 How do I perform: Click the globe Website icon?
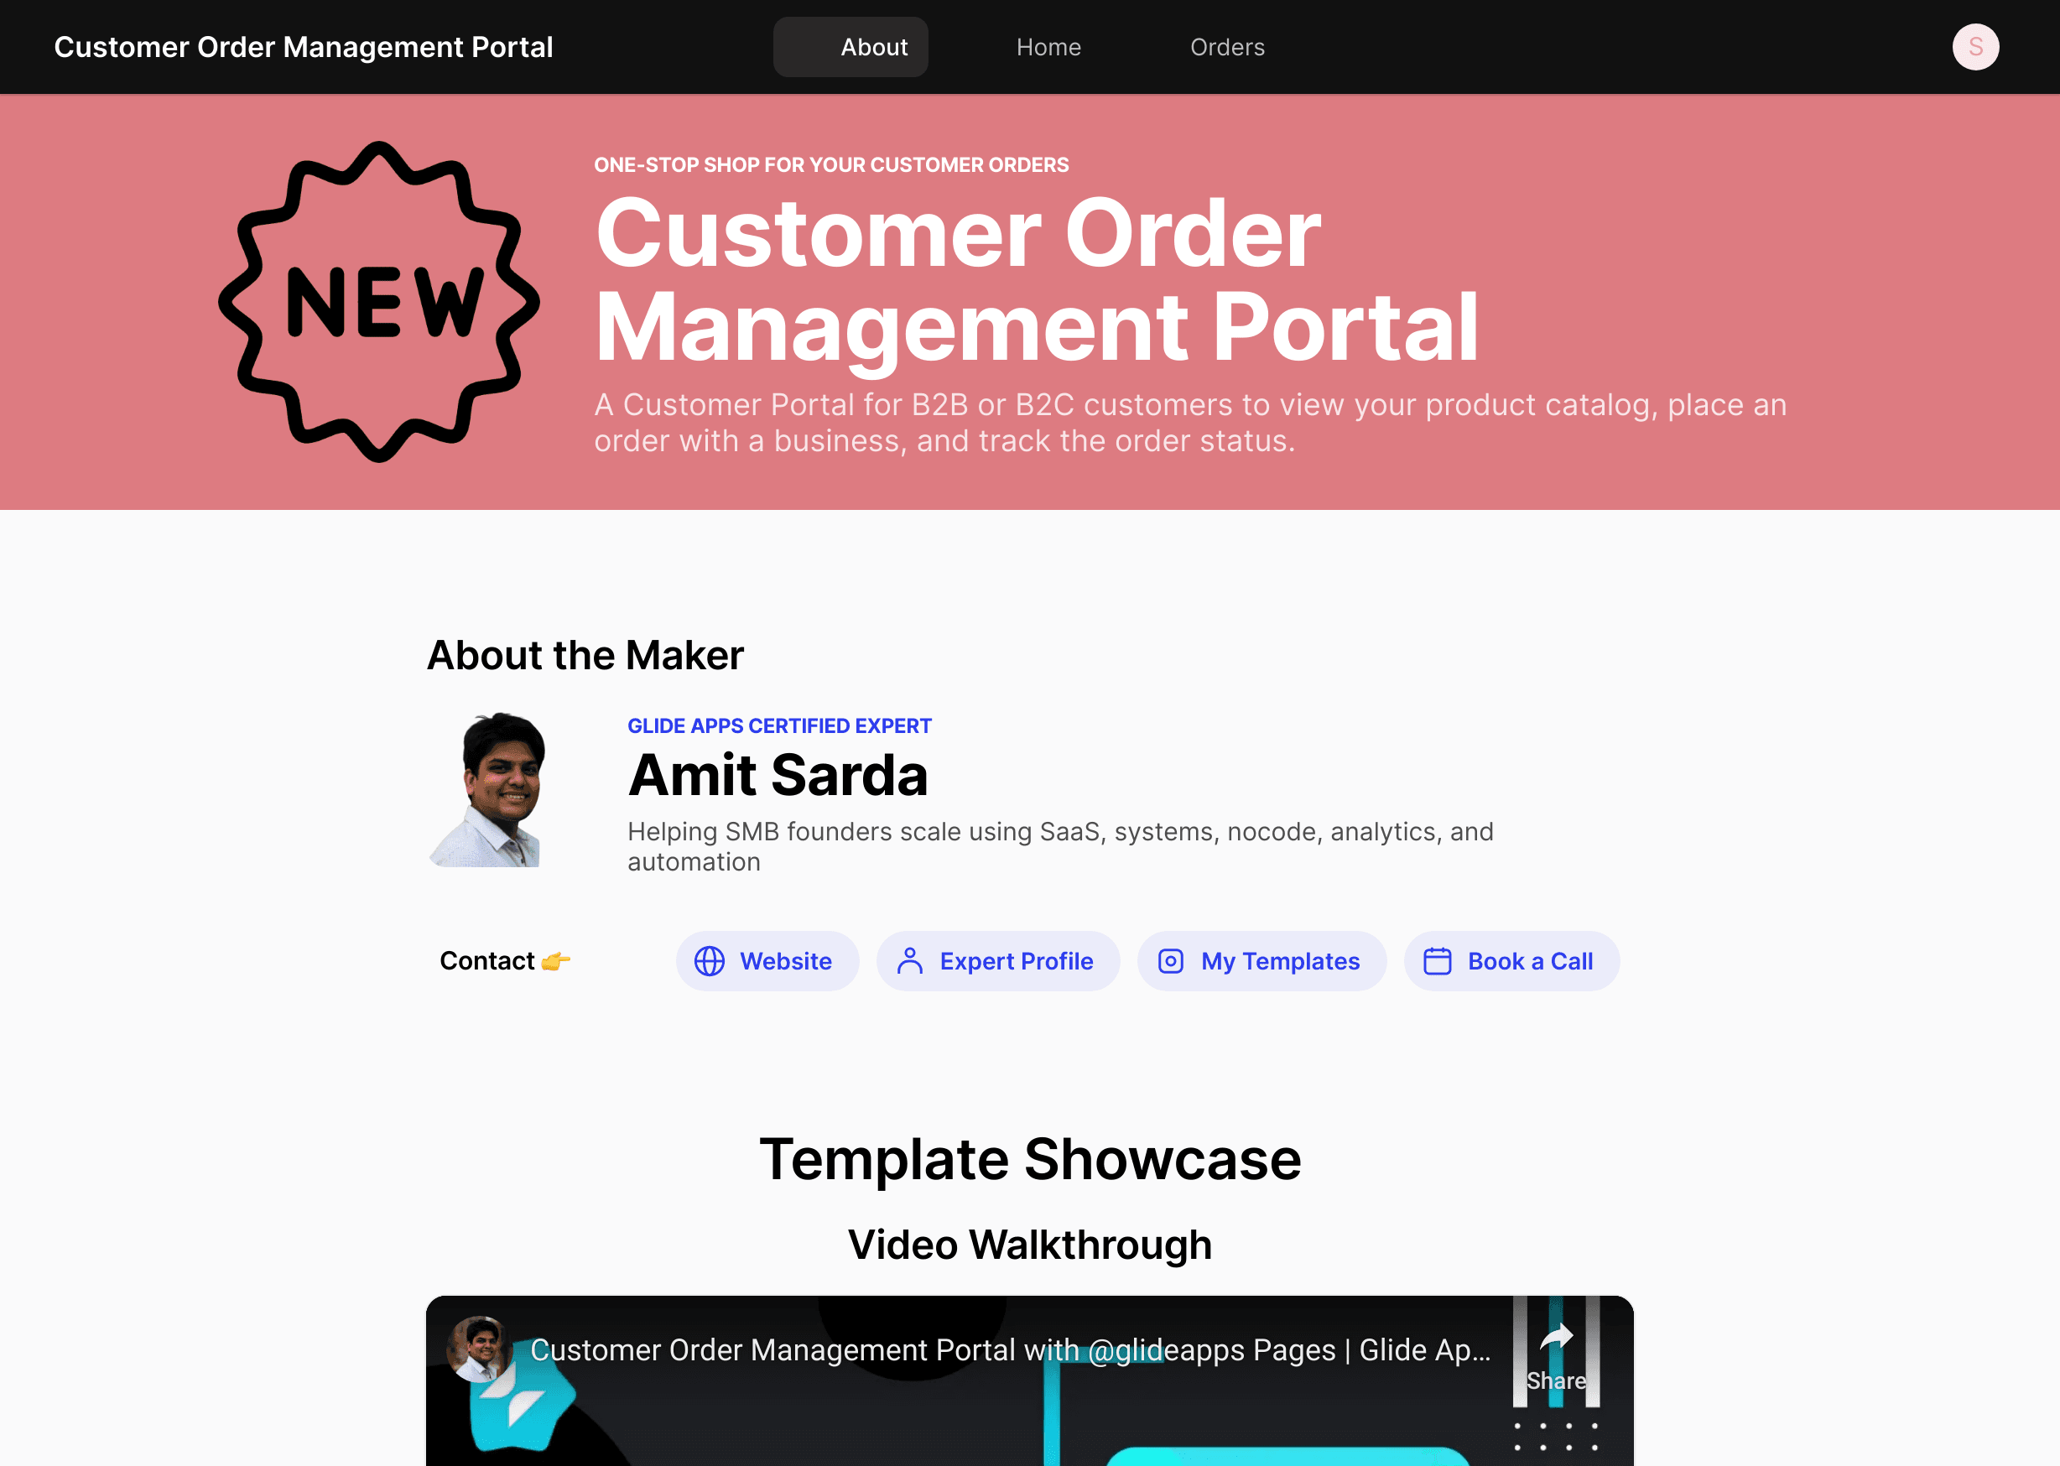(x=710, y=960)
